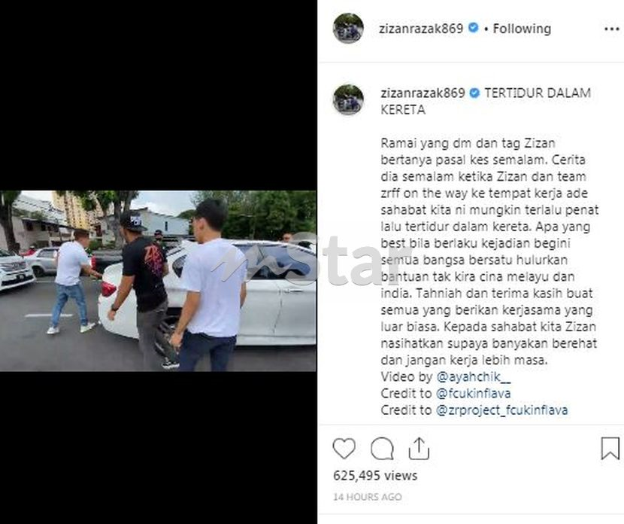Screen dimensions: 624x524
Task: Open the three-dot more options menu
Action: [612, 29]
